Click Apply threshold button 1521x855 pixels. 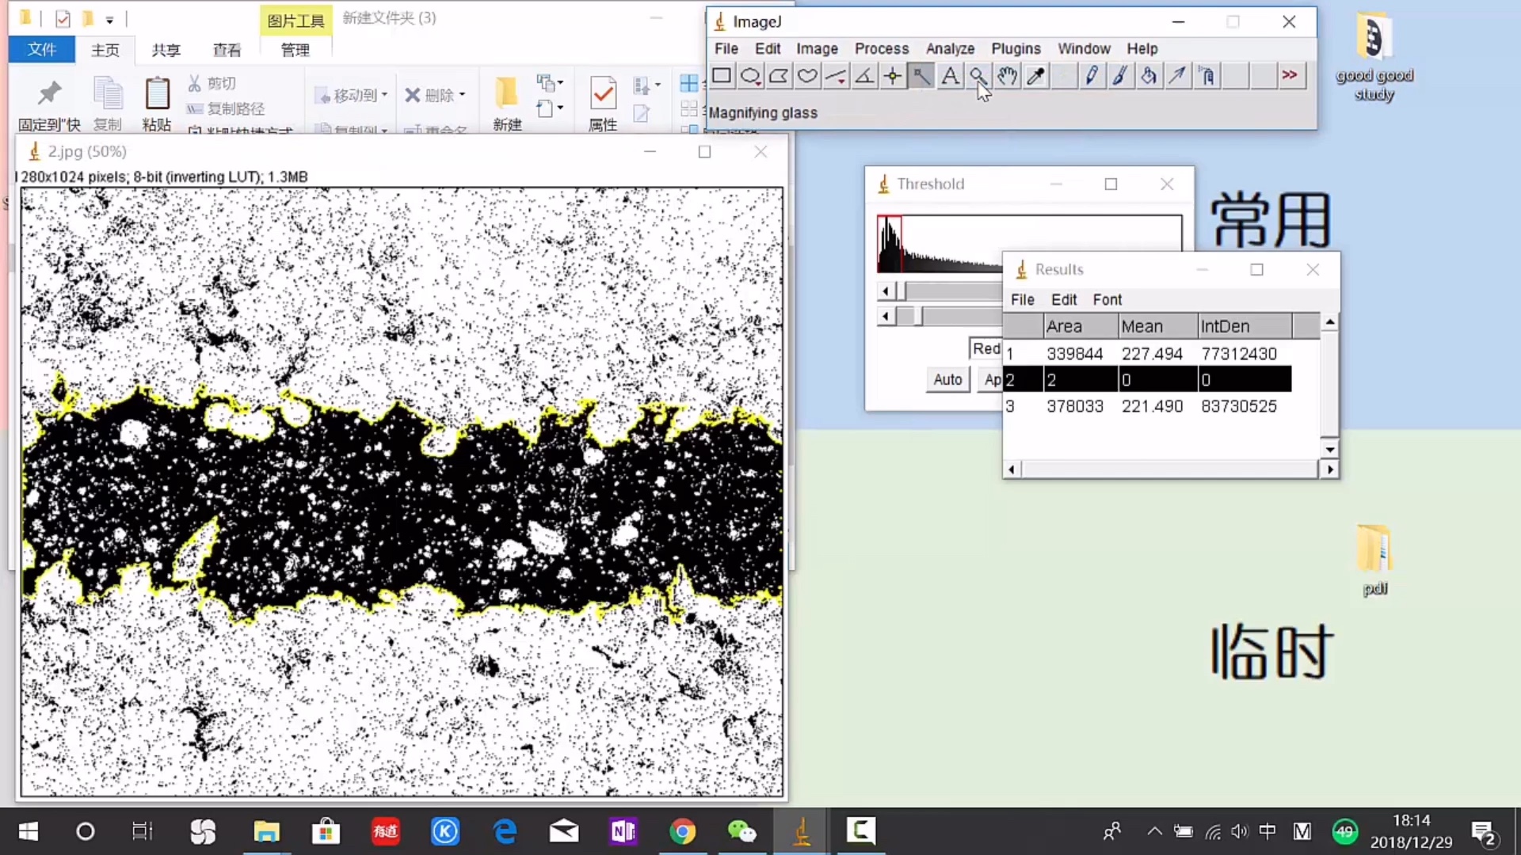tap(993, 378)
